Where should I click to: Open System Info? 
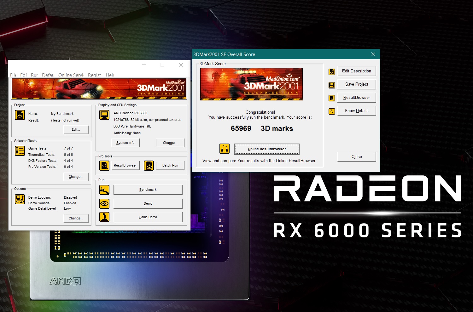[x=125, y=143]
